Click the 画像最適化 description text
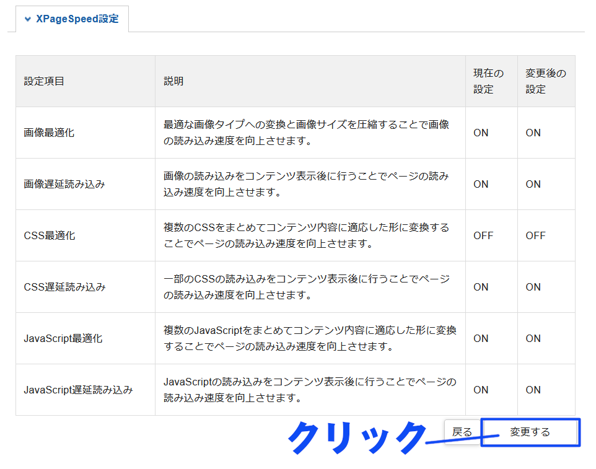 [x=306, y=133]
